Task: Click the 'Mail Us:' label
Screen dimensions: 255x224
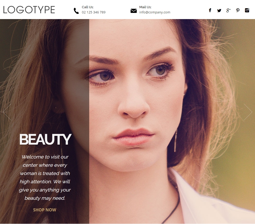Action: [145, 7]
